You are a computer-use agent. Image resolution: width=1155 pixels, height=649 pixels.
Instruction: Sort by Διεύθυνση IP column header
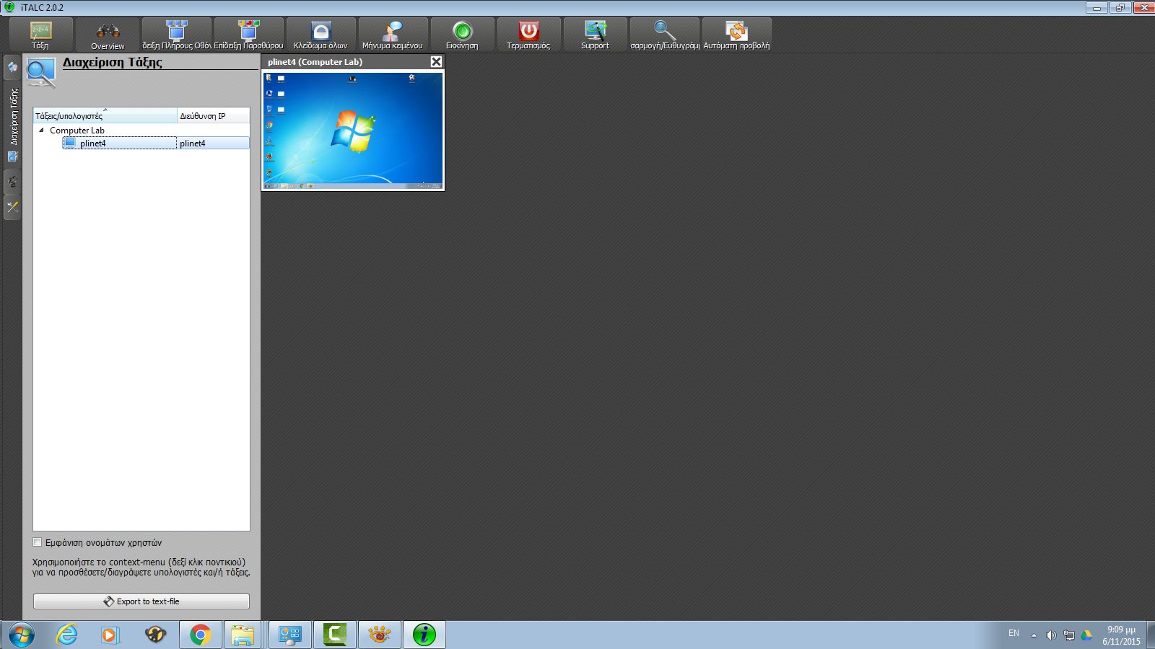tap(214, 115)
